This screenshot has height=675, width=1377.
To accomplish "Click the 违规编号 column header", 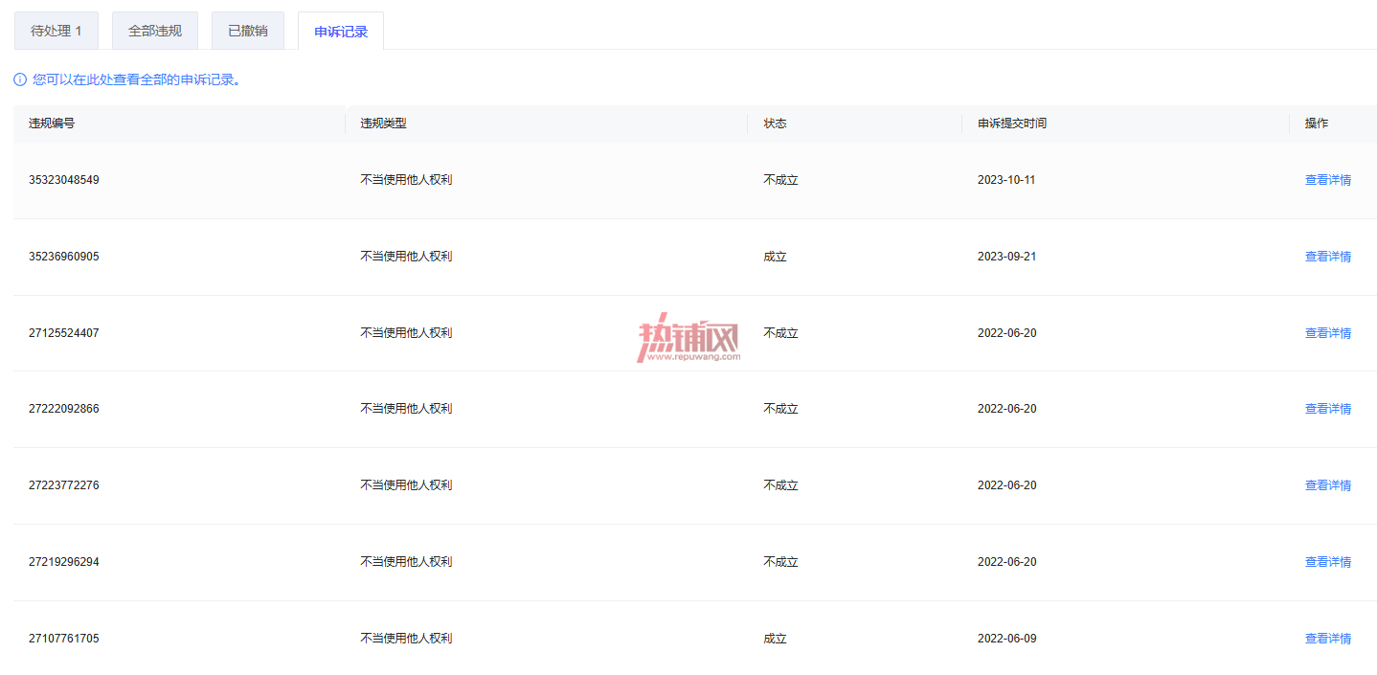I will (52, 124).
